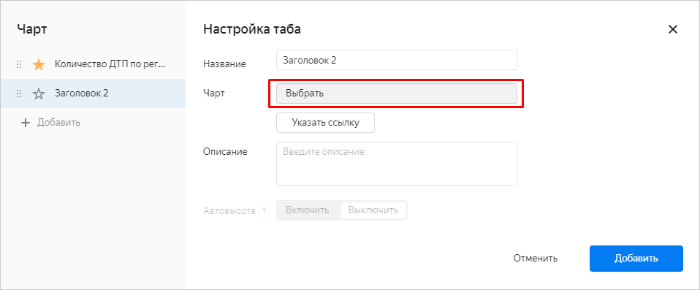Close the Настройка таба dialog with X

pyautogui.click(x=672, y=29)
